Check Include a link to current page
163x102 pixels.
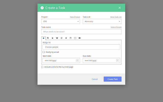click(x=42, y=67)
